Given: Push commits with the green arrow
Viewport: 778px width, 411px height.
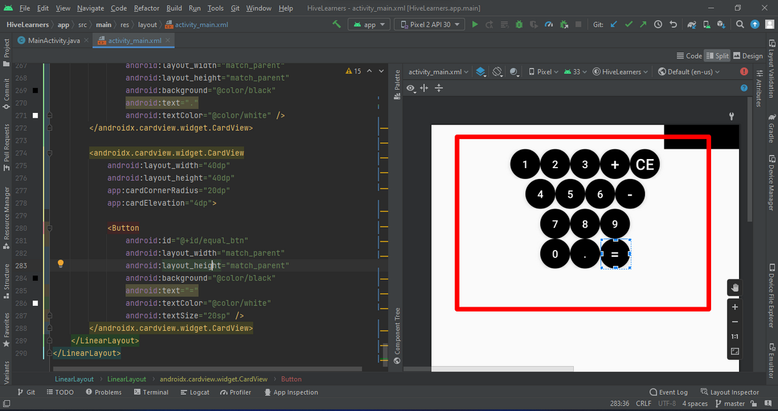Looking at the screenshot, I should tap(643, 24).
